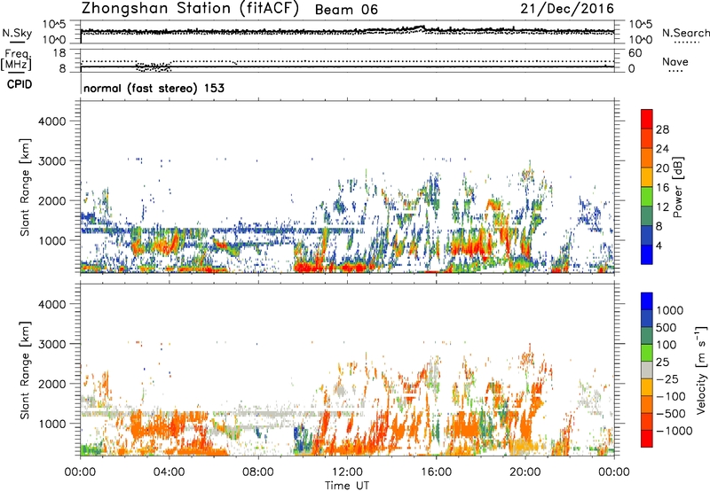Click the "Power [dB]" colorbar title
The height and width of the screenshot is (491, 710).
point(678,187)
